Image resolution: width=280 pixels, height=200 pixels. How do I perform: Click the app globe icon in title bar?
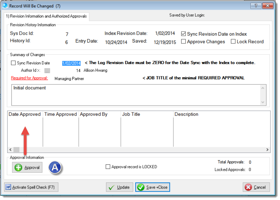(x=5, y=6)
